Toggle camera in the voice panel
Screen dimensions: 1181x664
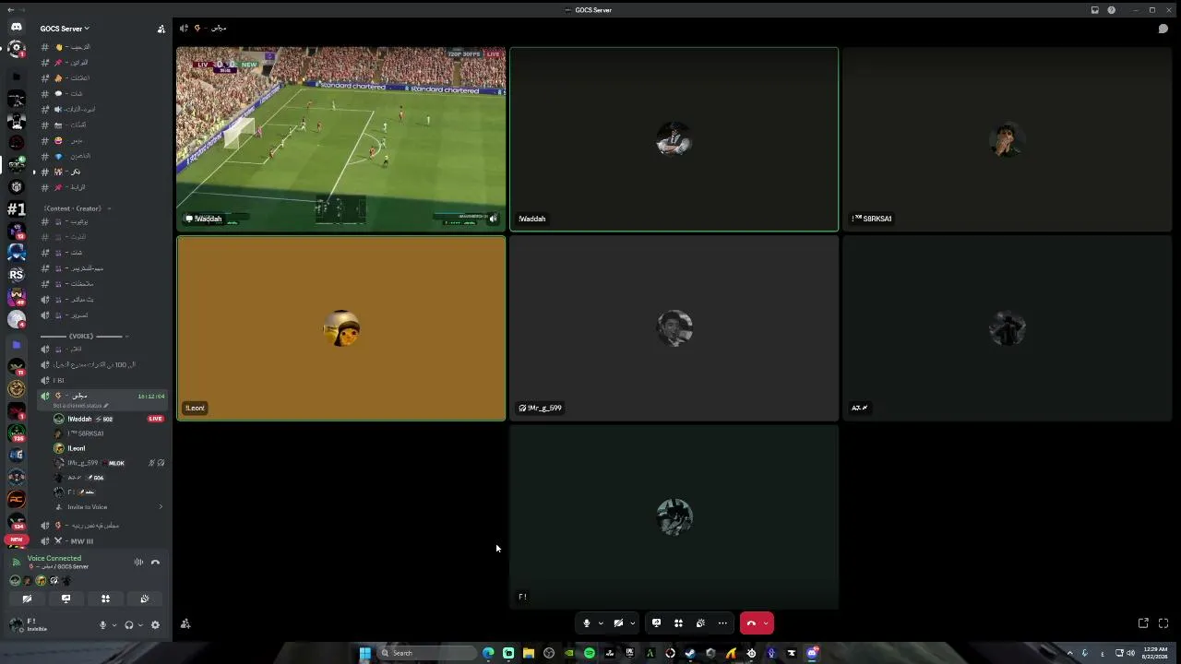(x=27, y=599)
